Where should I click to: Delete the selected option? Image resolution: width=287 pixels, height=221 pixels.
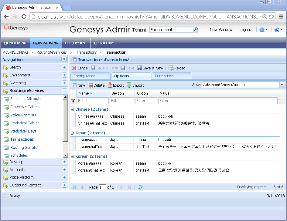point(96,85)
